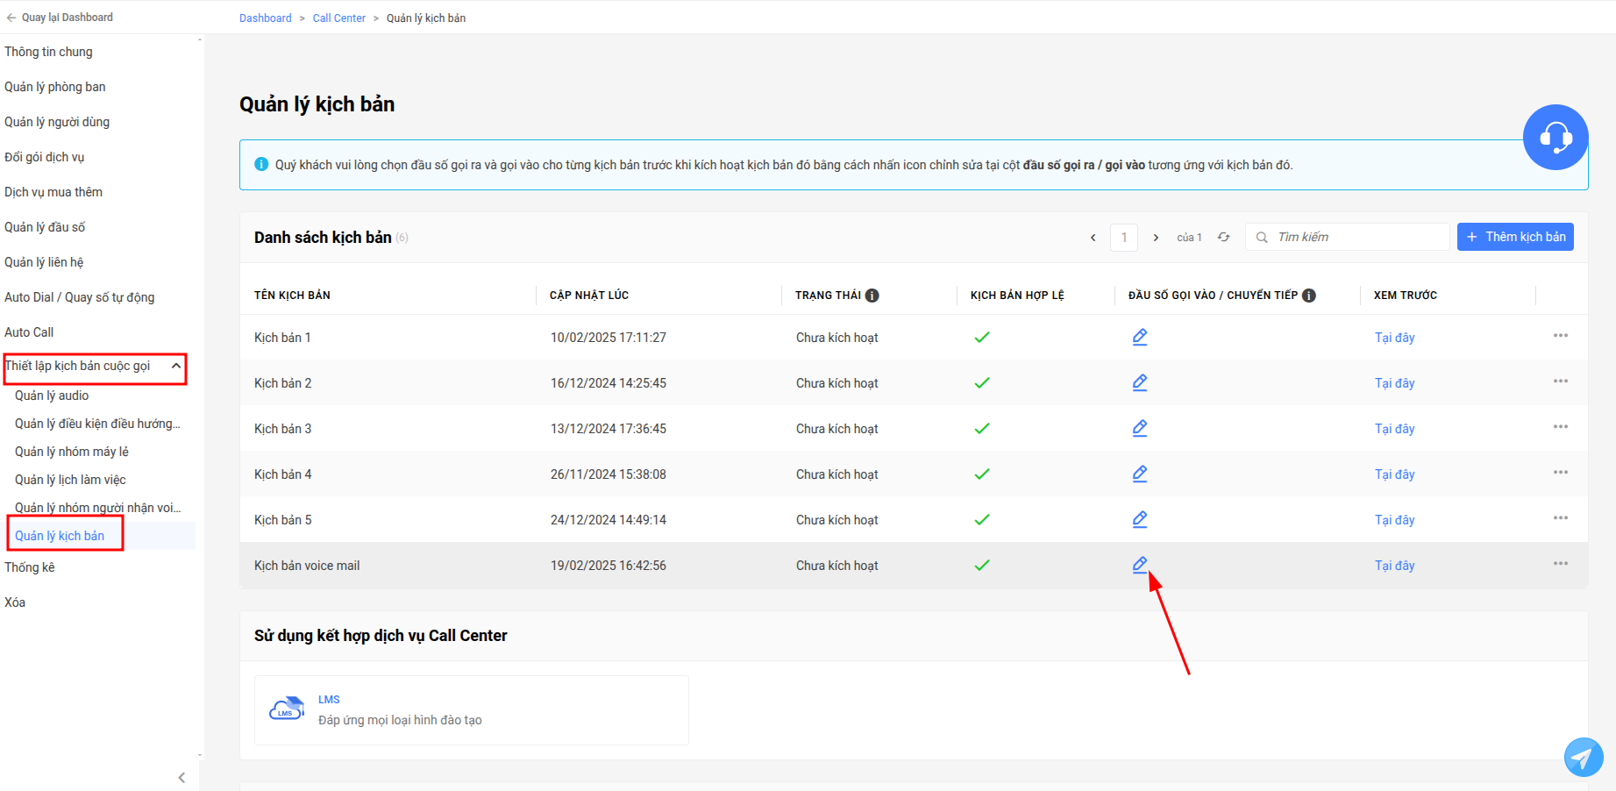The height and width of the screenshot is (791, 1616).
Task: Open Quản lý người dùng menu
Action: click(x=57, y=122)
